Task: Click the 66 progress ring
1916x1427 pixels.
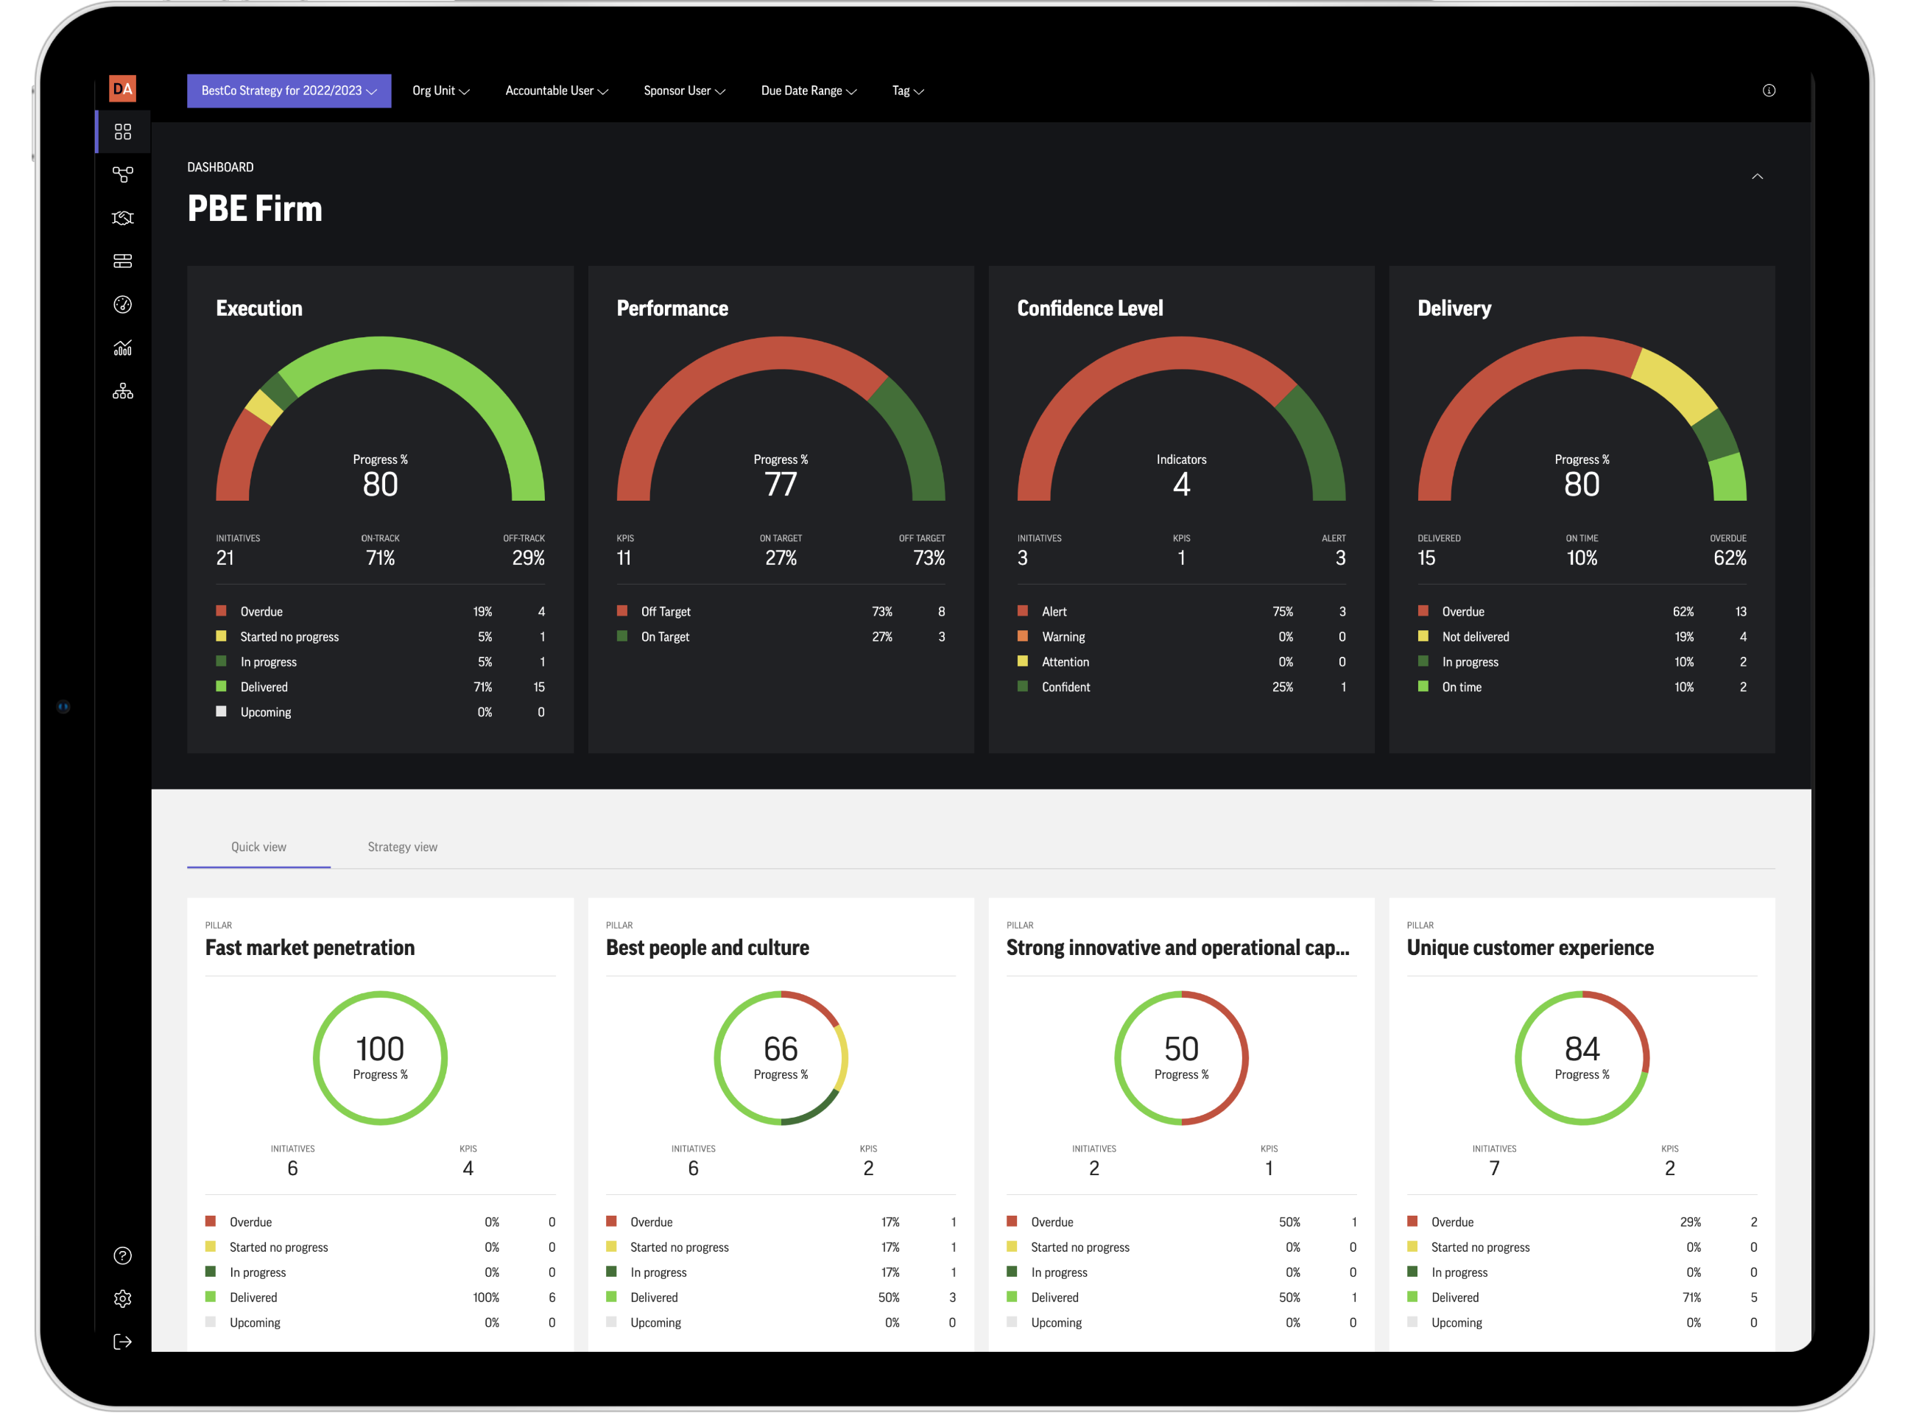Action: point(781,1058)
